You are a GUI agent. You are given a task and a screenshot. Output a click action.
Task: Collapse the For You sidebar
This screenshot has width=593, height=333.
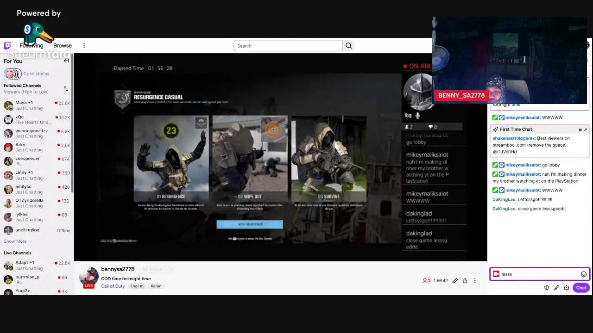click(x=66, y=61)
